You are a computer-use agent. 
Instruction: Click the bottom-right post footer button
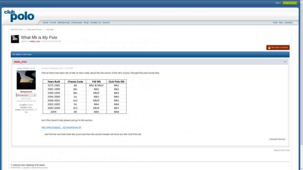point(277,139)
